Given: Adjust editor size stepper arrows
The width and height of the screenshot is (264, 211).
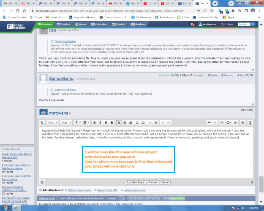Looking at the screenshot, I should [252, 182].
